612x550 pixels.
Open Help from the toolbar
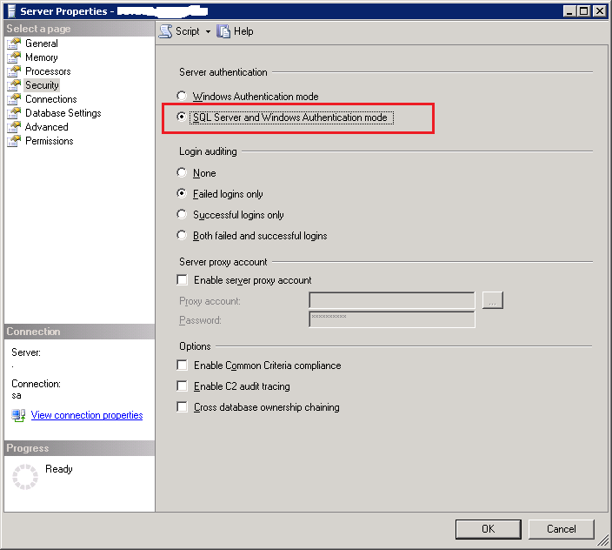click(235, 31)
